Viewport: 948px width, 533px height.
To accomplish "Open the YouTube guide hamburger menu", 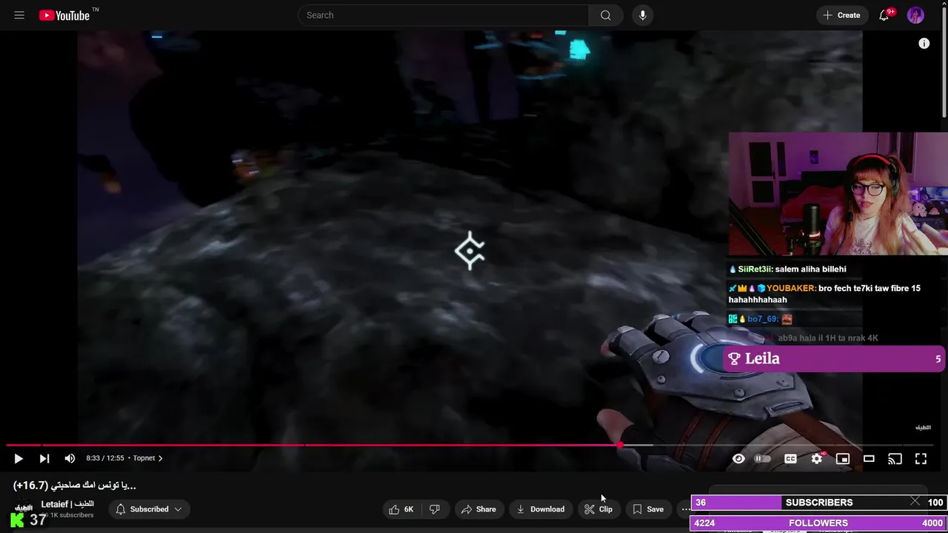I will click(x=19, y=15).
